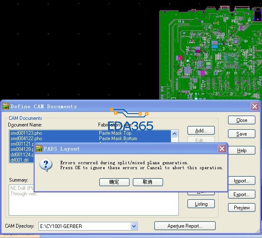Click the Preview button
The width and height of the screenshot is (262, 238).
[242, 208]
